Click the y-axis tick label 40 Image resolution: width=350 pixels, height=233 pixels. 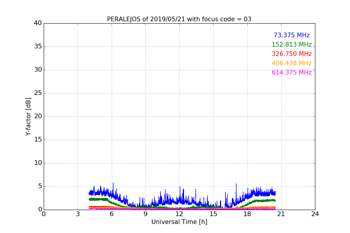[38, 23]
